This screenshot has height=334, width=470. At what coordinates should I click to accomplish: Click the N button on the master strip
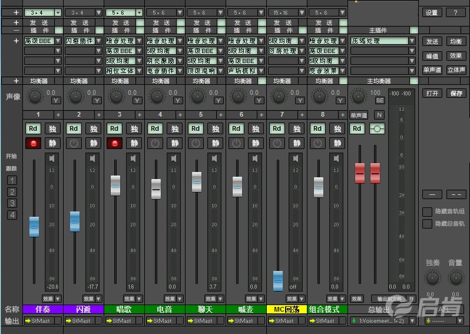point(379,115)
